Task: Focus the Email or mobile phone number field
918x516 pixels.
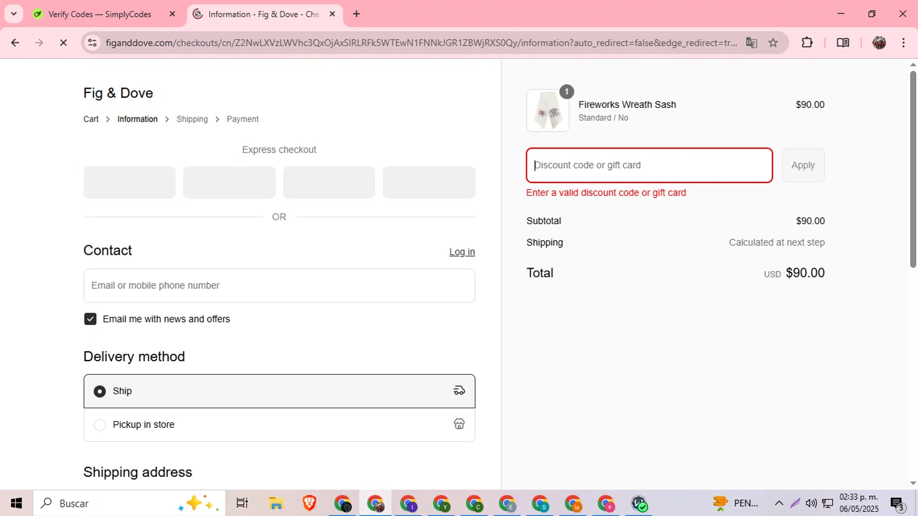Action: 279,285
